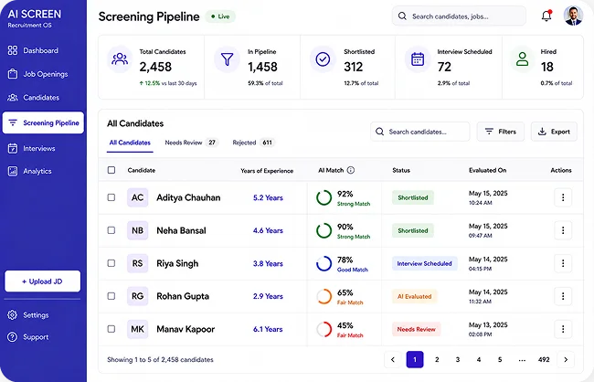Toggle the select-all candidates checkbox
594x382 pixels.
pyautogui.click(x=111, y=170)
